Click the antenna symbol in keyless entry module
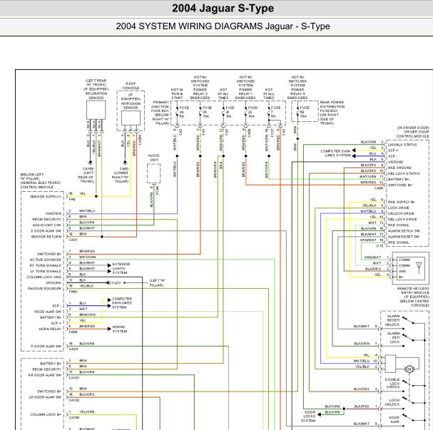433x430 pixels. 419,267
